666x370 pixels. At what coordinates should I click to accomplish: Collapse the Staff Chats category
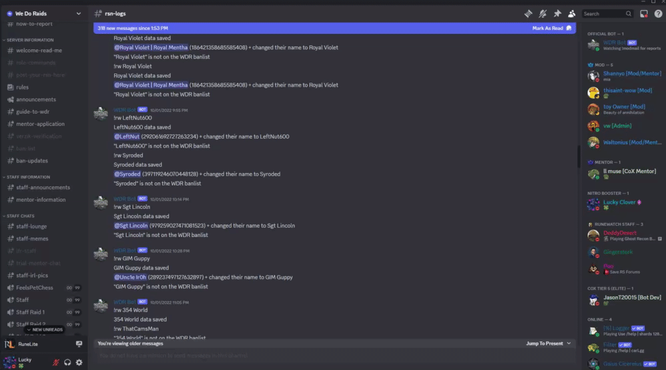point(21,216)
